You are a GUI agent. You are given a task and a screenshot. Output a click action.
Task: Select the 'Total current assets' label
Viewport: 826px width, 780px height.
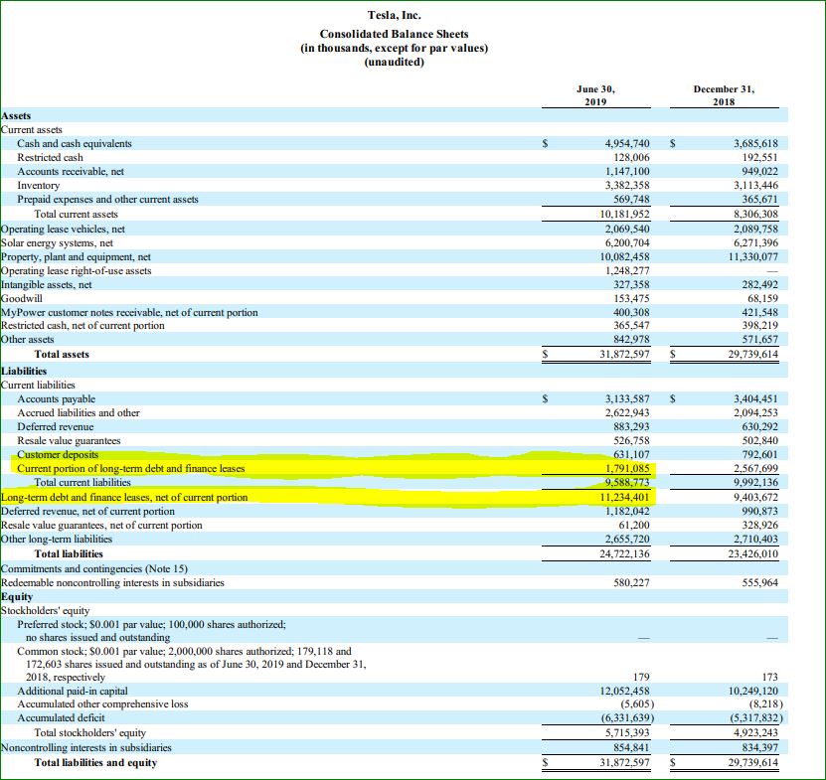coord(76,214)
